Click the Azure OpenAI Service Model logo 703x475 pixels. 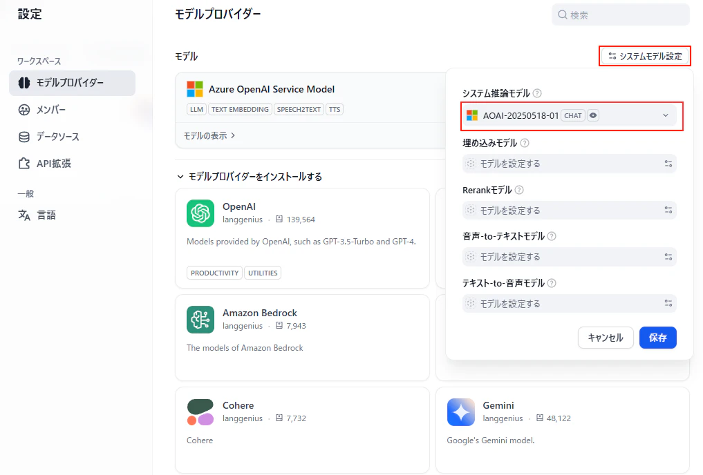[x=195, y=89]
